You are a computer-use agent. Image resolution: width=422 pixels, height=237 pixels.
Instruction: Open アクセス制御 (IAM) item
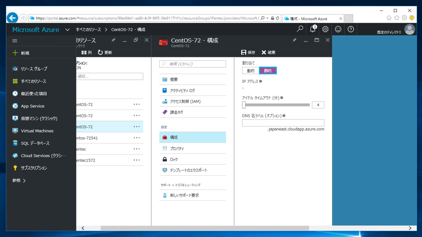coord(193,101)
